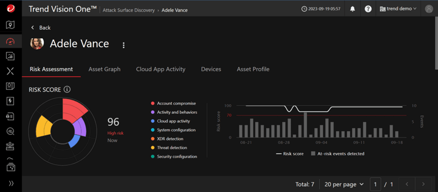The height and width of the screenshot is (192, 438).
Task: Click the Cloud app activity legend dot
Action: [x=153, y=121]
